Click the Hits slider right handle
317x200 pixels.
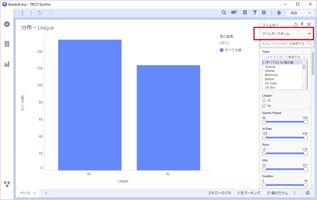[x=306, y=169]
